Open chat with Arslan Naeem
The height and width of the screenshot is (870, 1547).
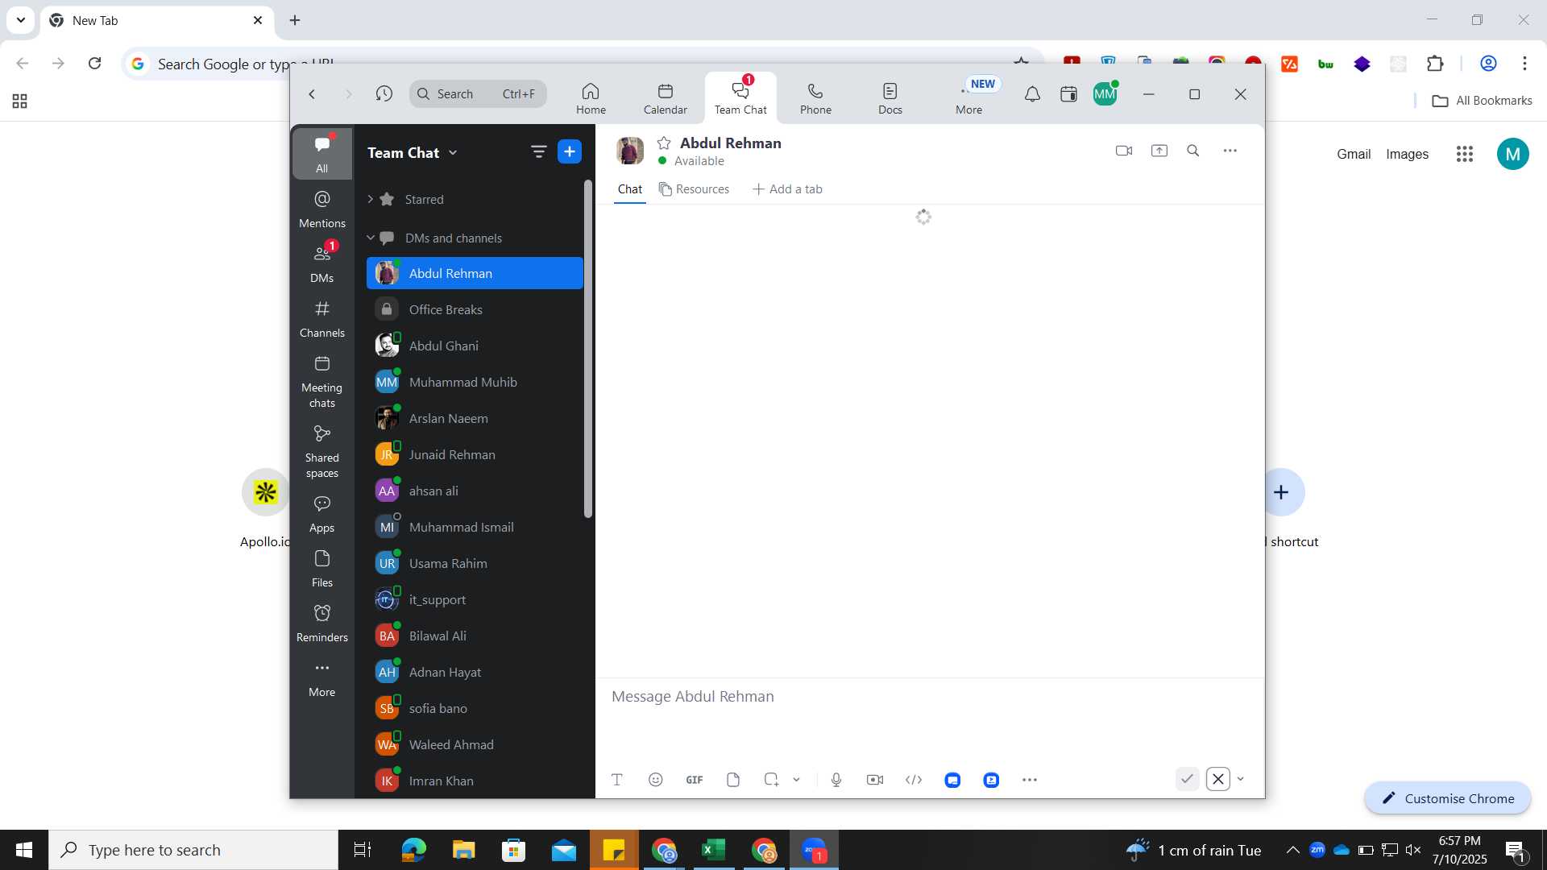pos(475,418)
